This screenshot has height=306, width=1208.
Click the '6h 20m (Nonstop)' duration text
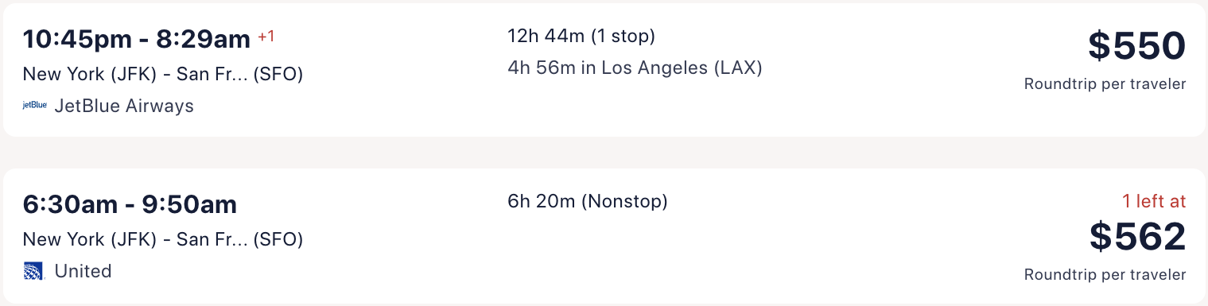(x=587, y=201)
